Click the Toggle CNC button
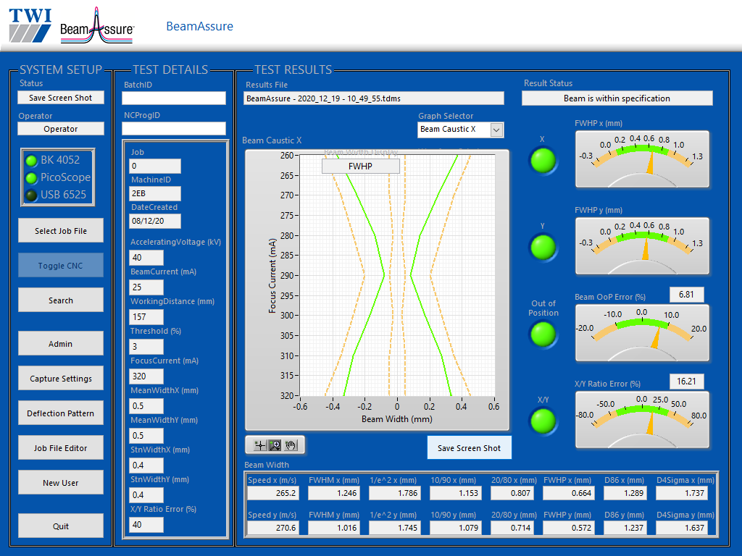 [x=61, y=265]
